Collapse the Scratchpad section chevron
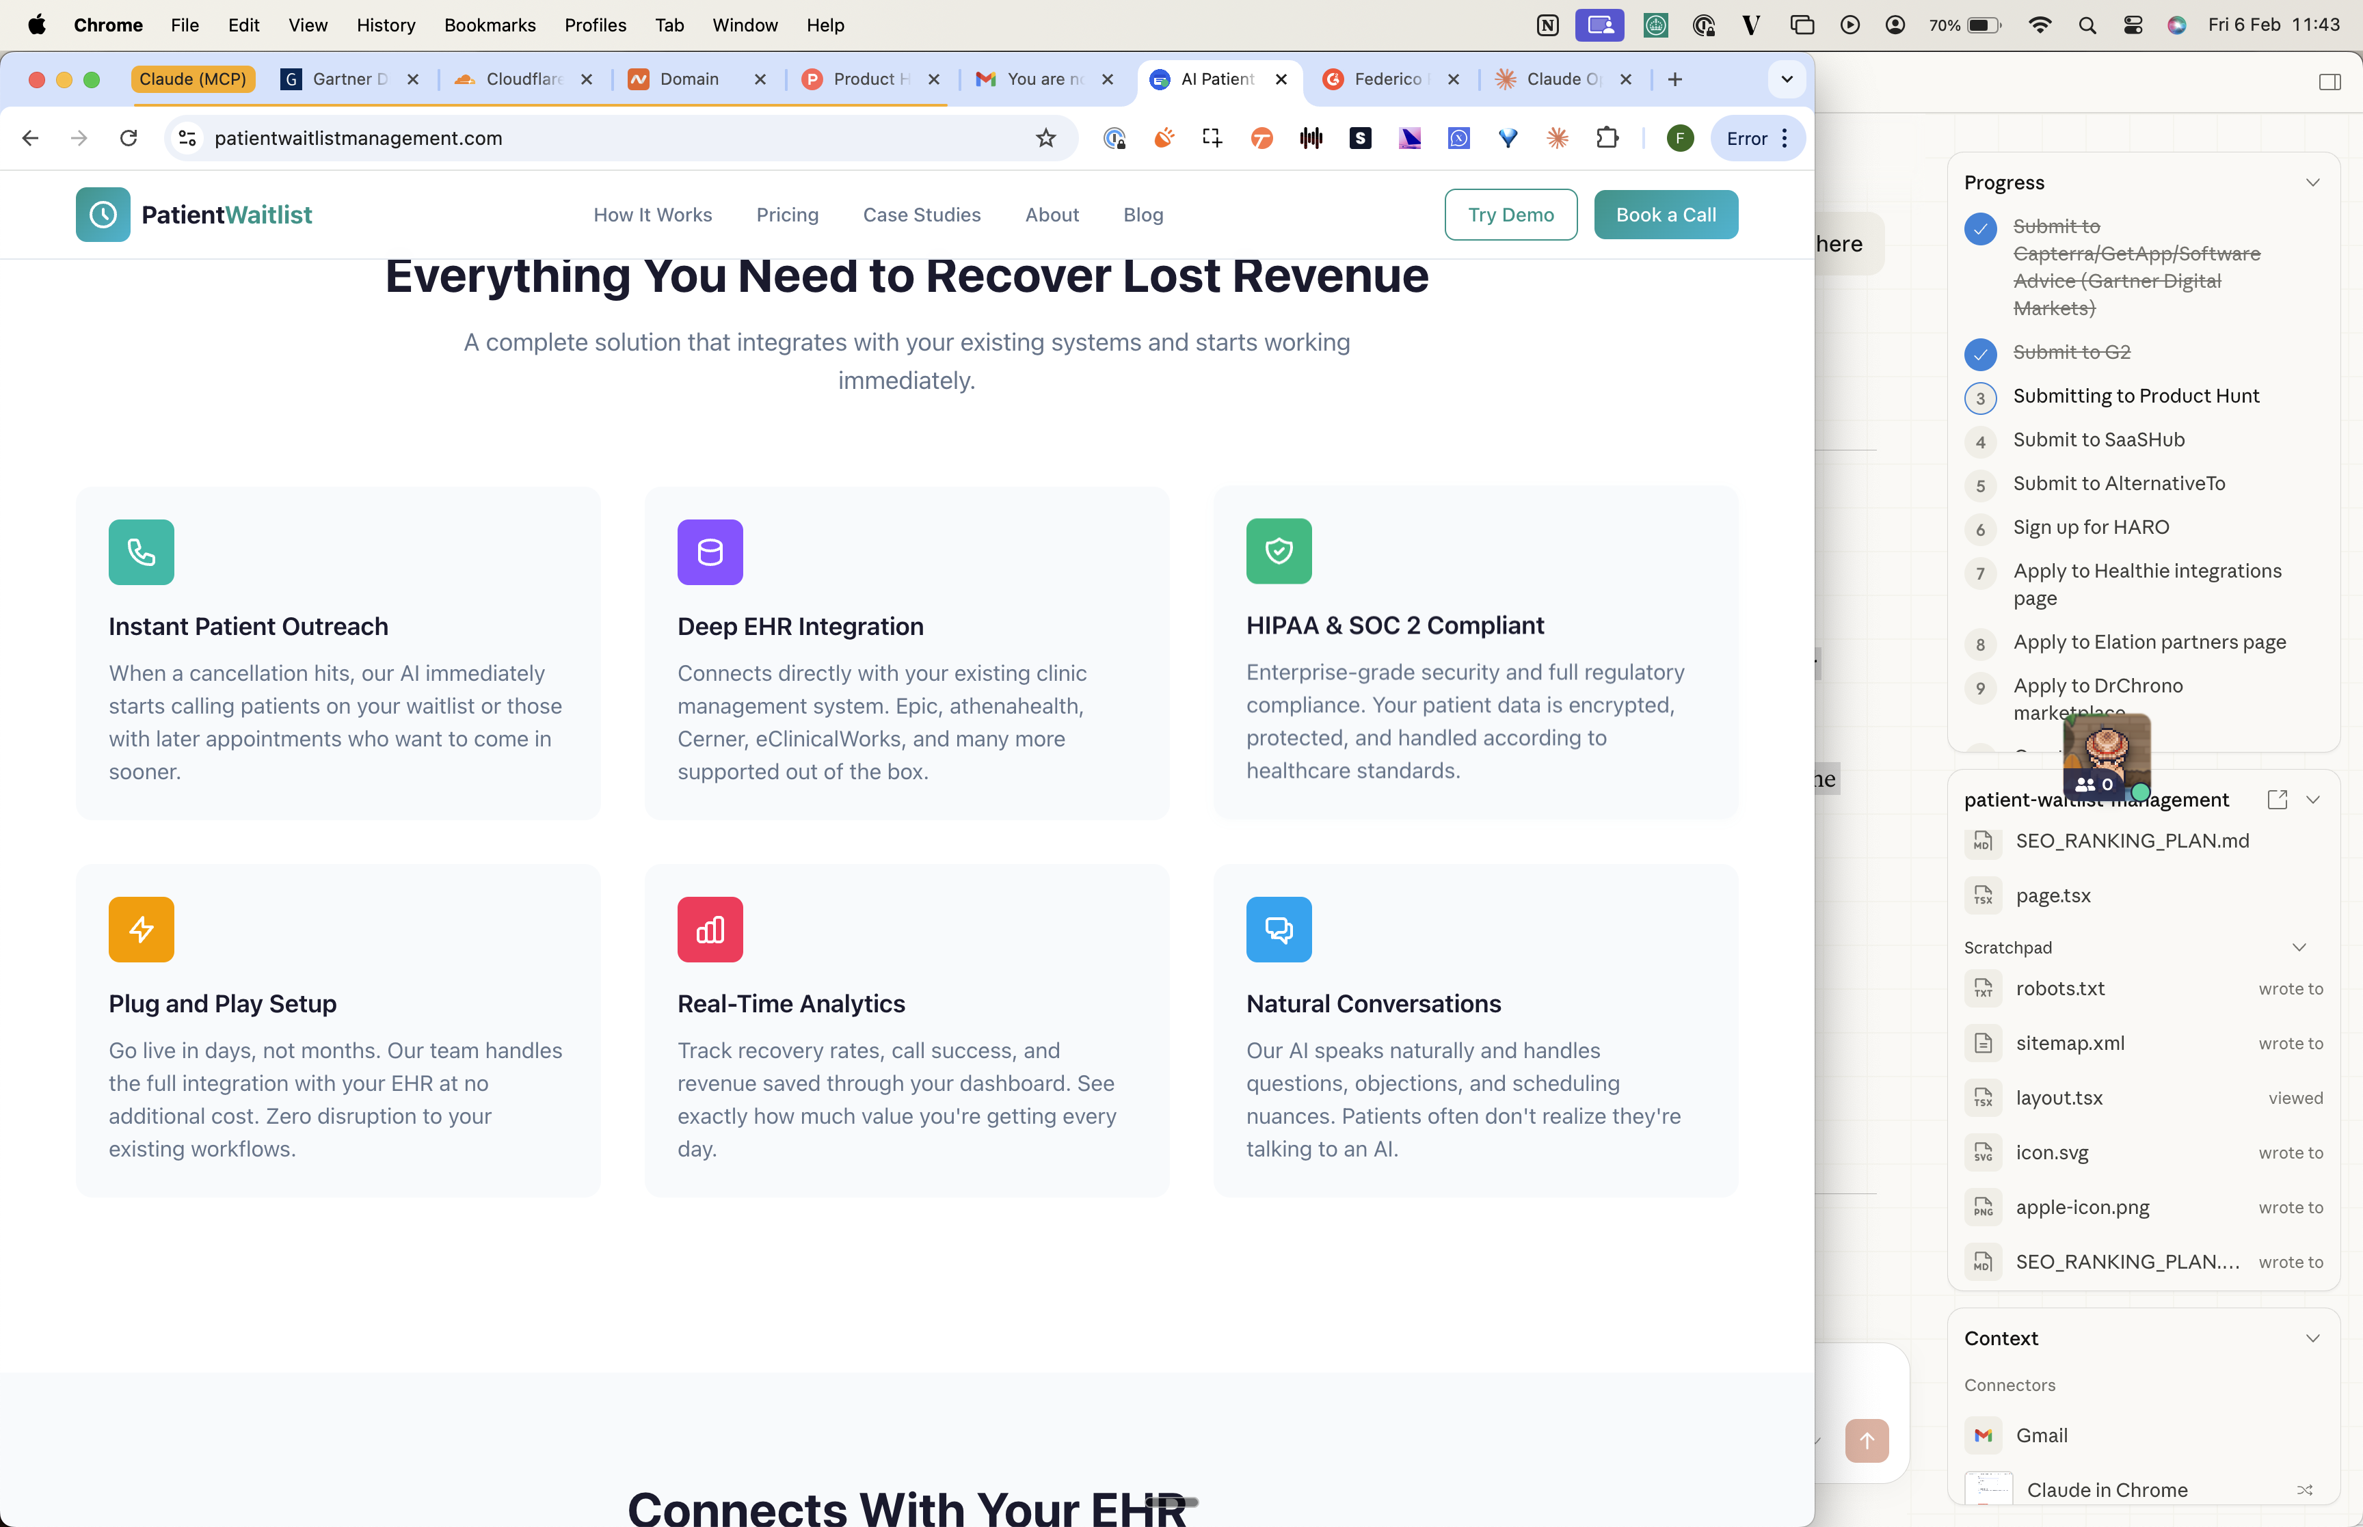Screen dimensions: 2363x1527 pyautogui.click(x=2299, y=947)
